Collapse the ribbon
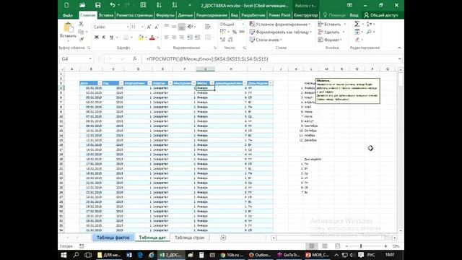Screen dimensions: 462x260 point(399,48)
